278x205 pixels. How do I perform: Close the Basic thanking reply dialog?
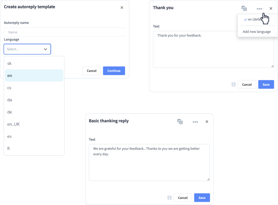pos(207,122)
